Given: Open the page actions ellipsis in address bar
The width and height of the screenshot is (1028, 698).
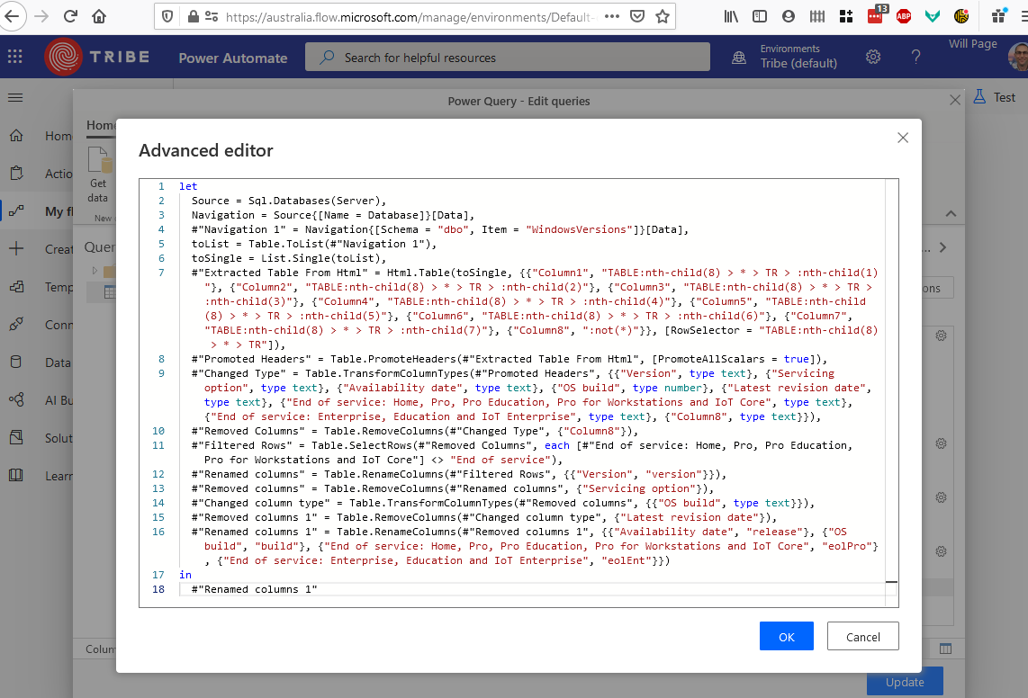Looking at the screenshot, I should pyautogui.click(x=611, y=16).
